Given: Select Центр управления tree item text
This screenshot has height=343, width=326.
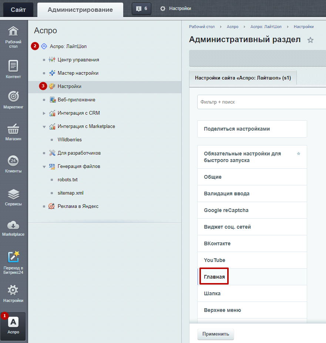Looking at the screenshot, I should [x=78, y=60].
